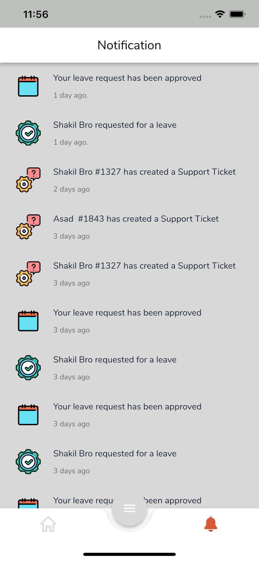Open Asad #1843 Support Ticket notification

click(x=136, y=219)
